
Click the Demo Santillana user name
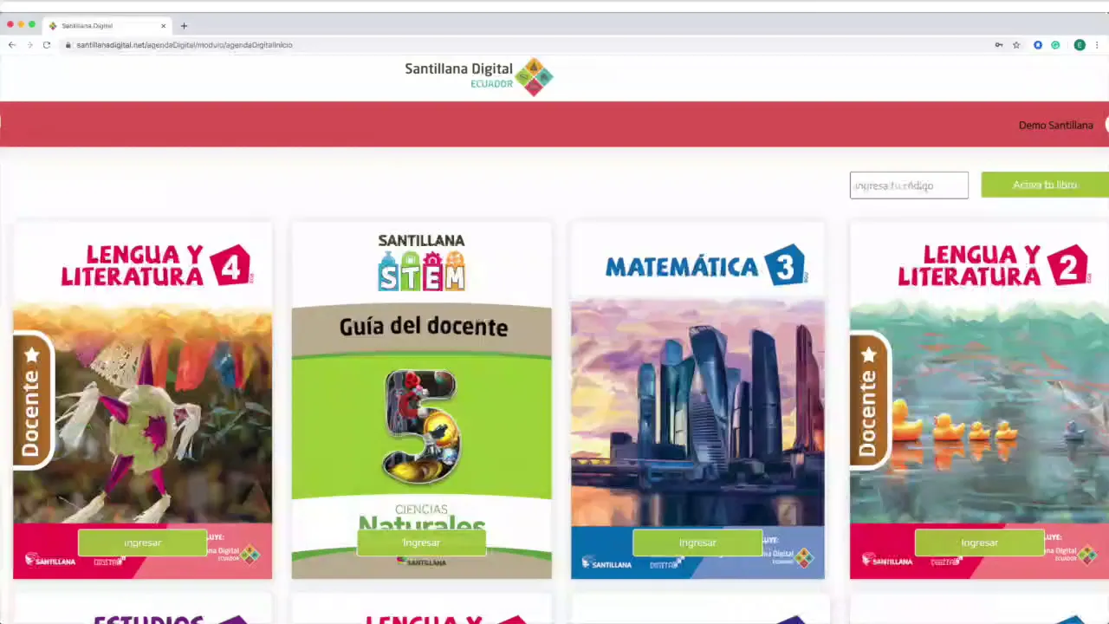pos(1055,125)
